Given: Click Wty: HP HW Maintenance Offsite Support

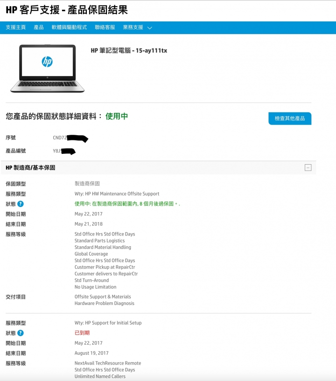Looking at the screenshot, I should pyautogui.click(x=117, y=194).
